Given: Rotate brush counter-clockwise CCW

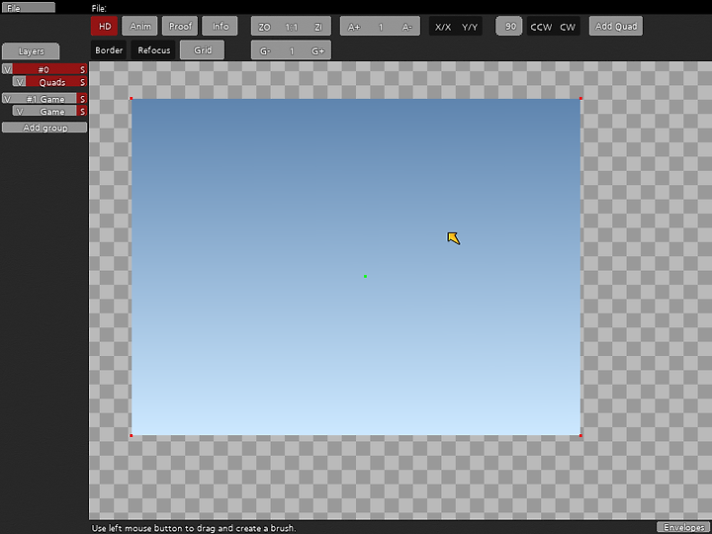Looking at the screenshot, I should click(540, 27).
